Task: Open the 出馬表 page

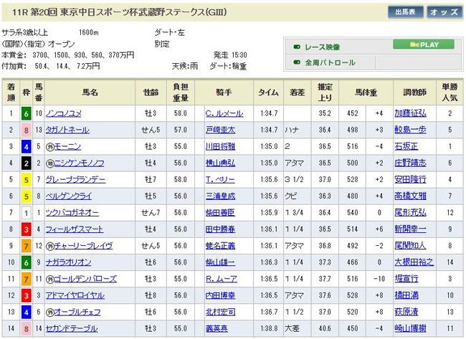Action: (405, 12)
